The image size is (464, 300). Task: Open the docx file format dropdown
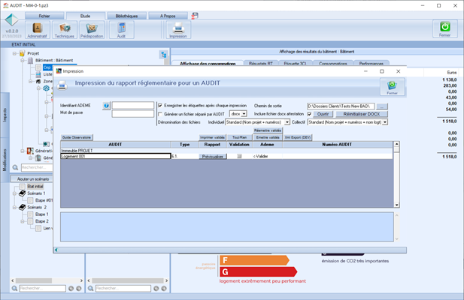click(x=244, y=114)
